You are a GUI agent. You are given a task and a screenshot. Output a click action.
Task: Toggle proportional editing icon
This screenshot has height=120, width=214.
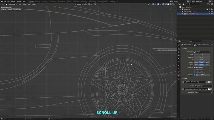[95, 4]
